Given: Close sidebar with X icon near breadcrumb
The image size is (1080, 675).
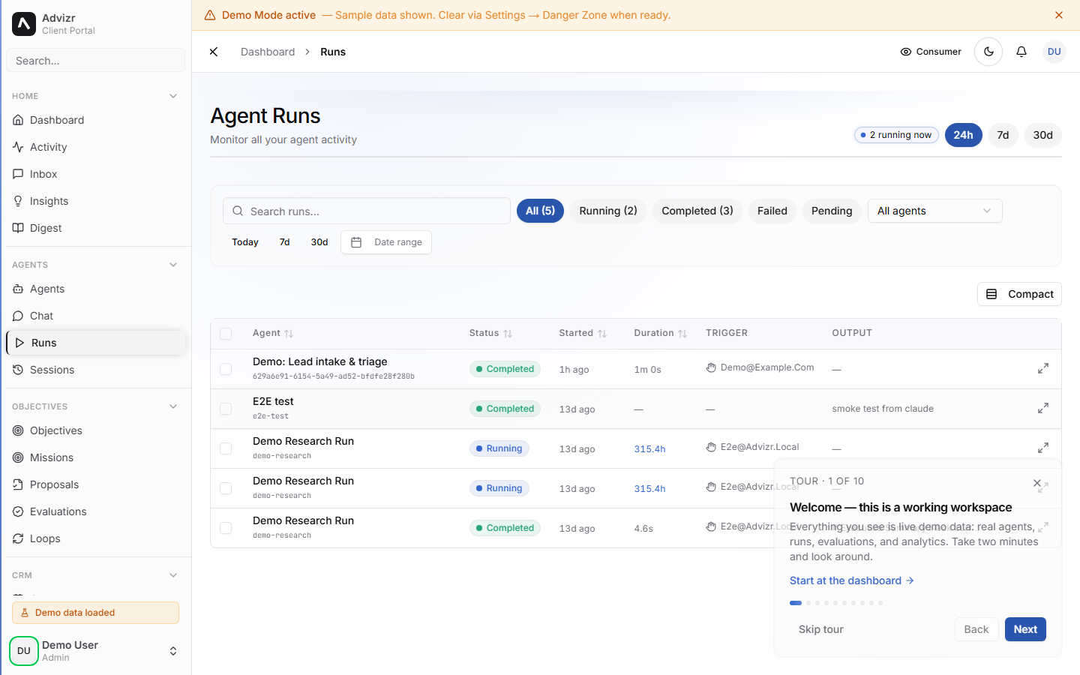Looking at the screenshot, I should click(214, 52).
